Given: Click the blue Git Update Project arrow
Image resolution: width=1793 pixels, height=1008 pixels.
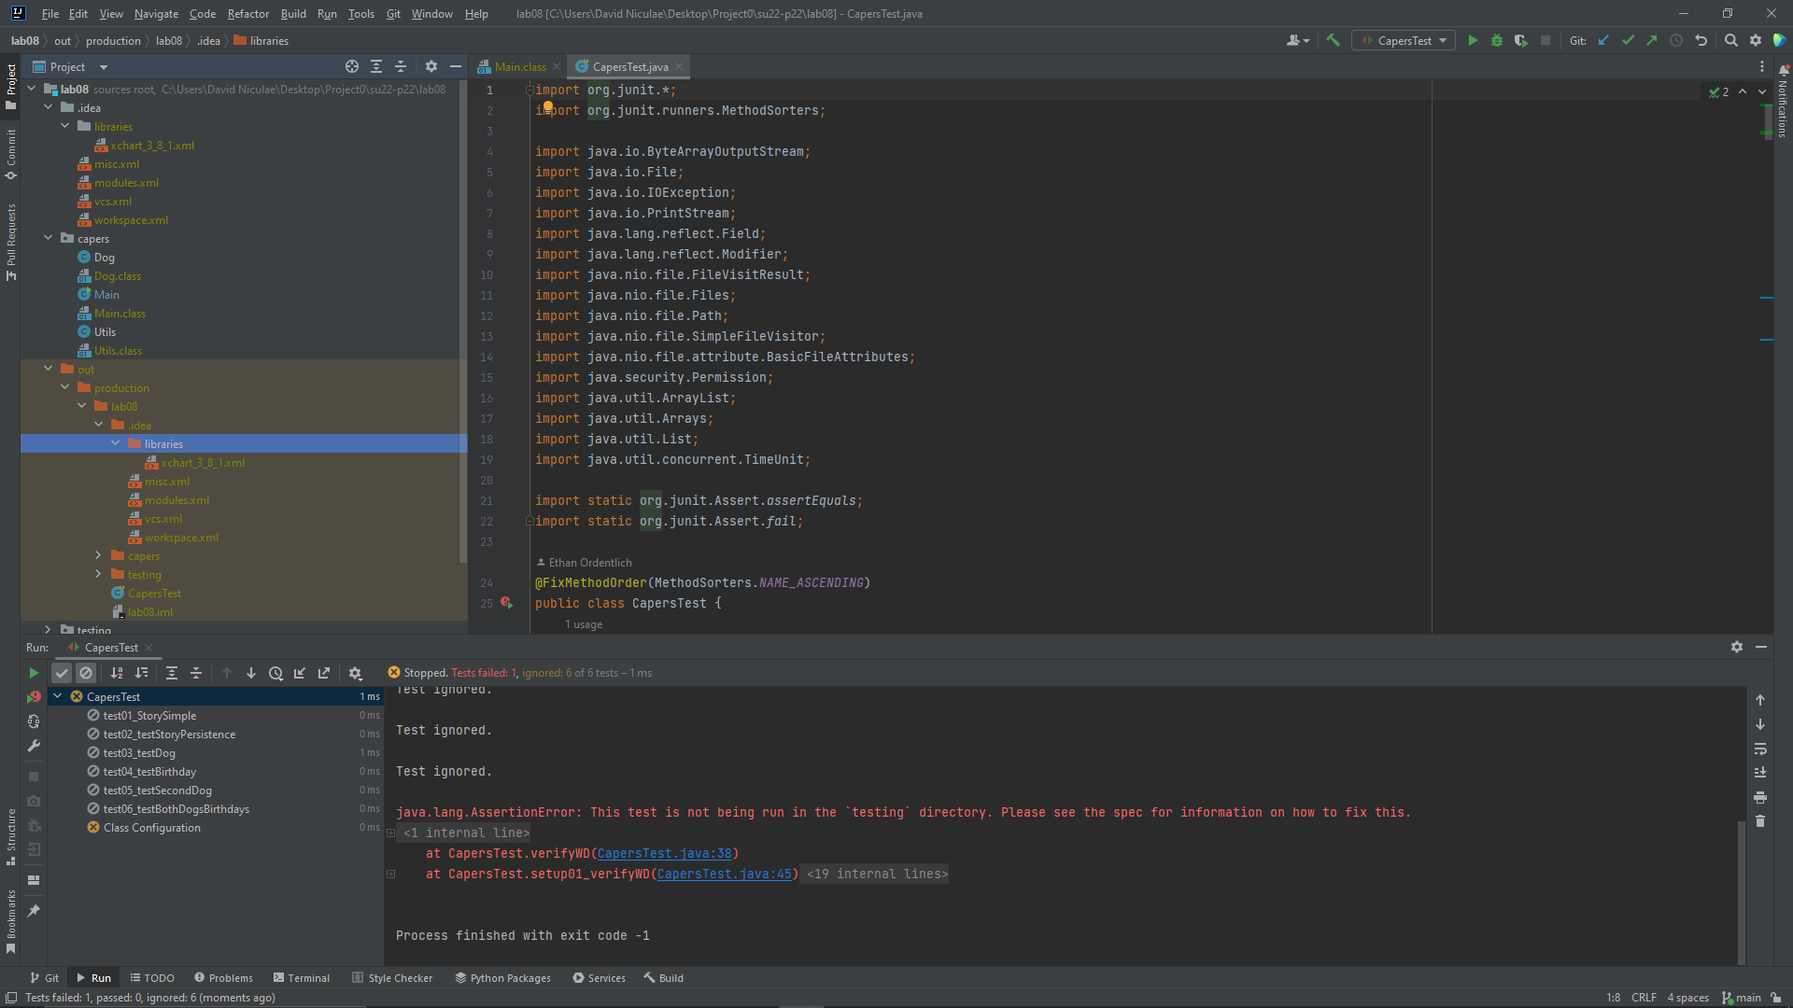Looking at the screenshot, I should click(x=1603, y=40).
